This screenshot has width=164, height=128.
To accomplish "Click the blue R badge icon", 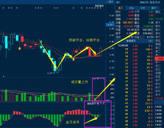I will coord(118,2).
